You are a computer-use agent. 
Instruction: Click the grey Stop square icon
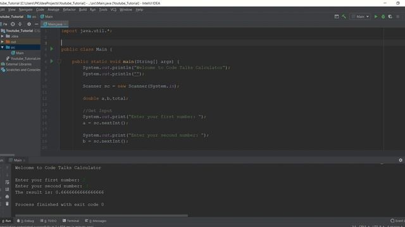[x=398, y=16]
